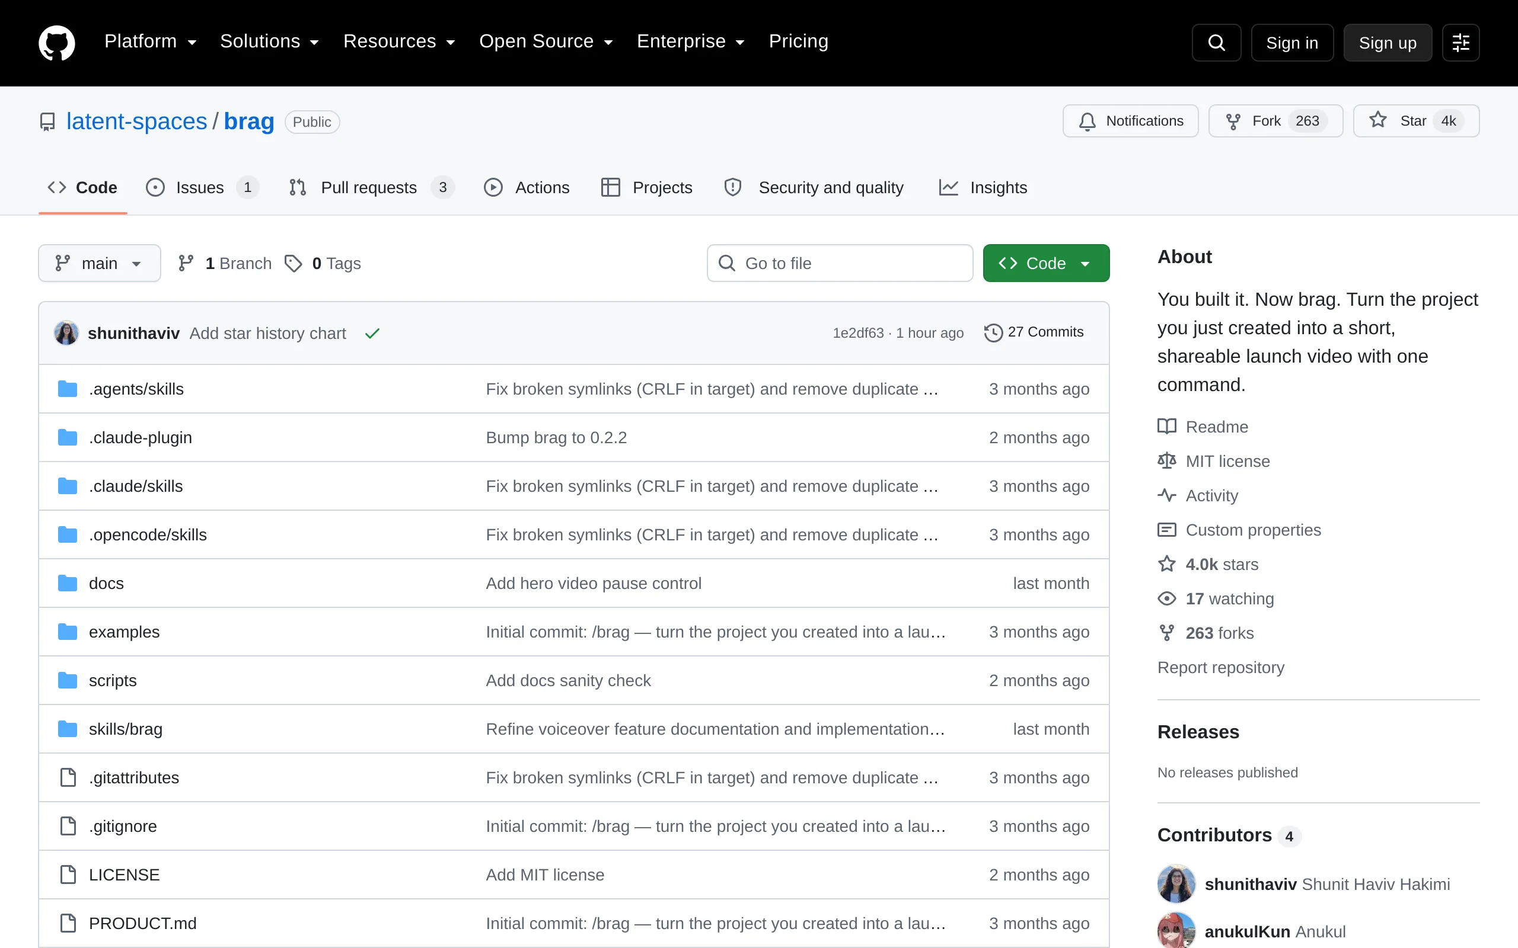The height and width of the screenshot is (948, 1518).
Task: Click the scripts folder icon
Action: [68, 680]
